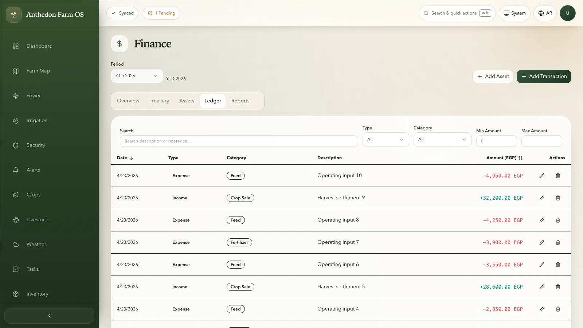Click the Operating input 8 description

(338, 220)
